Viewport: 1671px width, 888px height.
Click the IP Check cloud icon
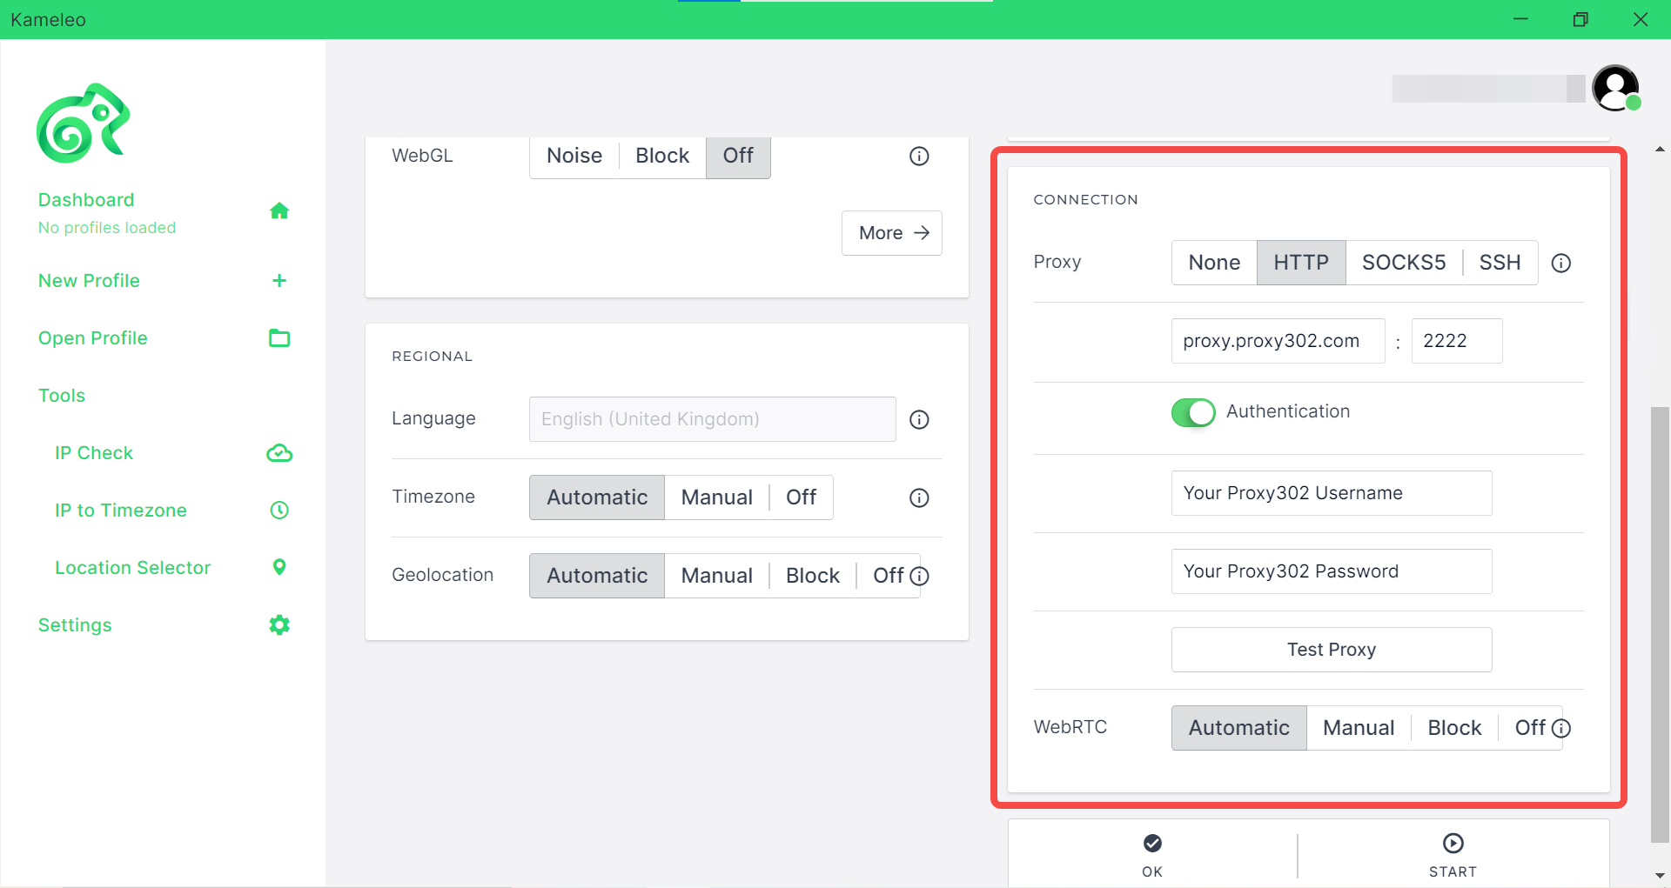coord(279,453)
